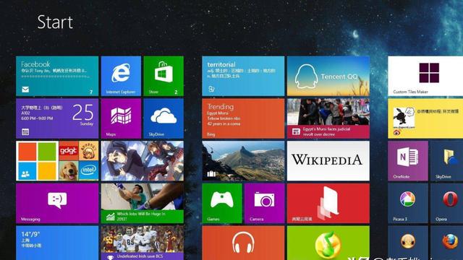
Task: Open Finance tile about jobs in 2013
Action: [x=143, y=204]
